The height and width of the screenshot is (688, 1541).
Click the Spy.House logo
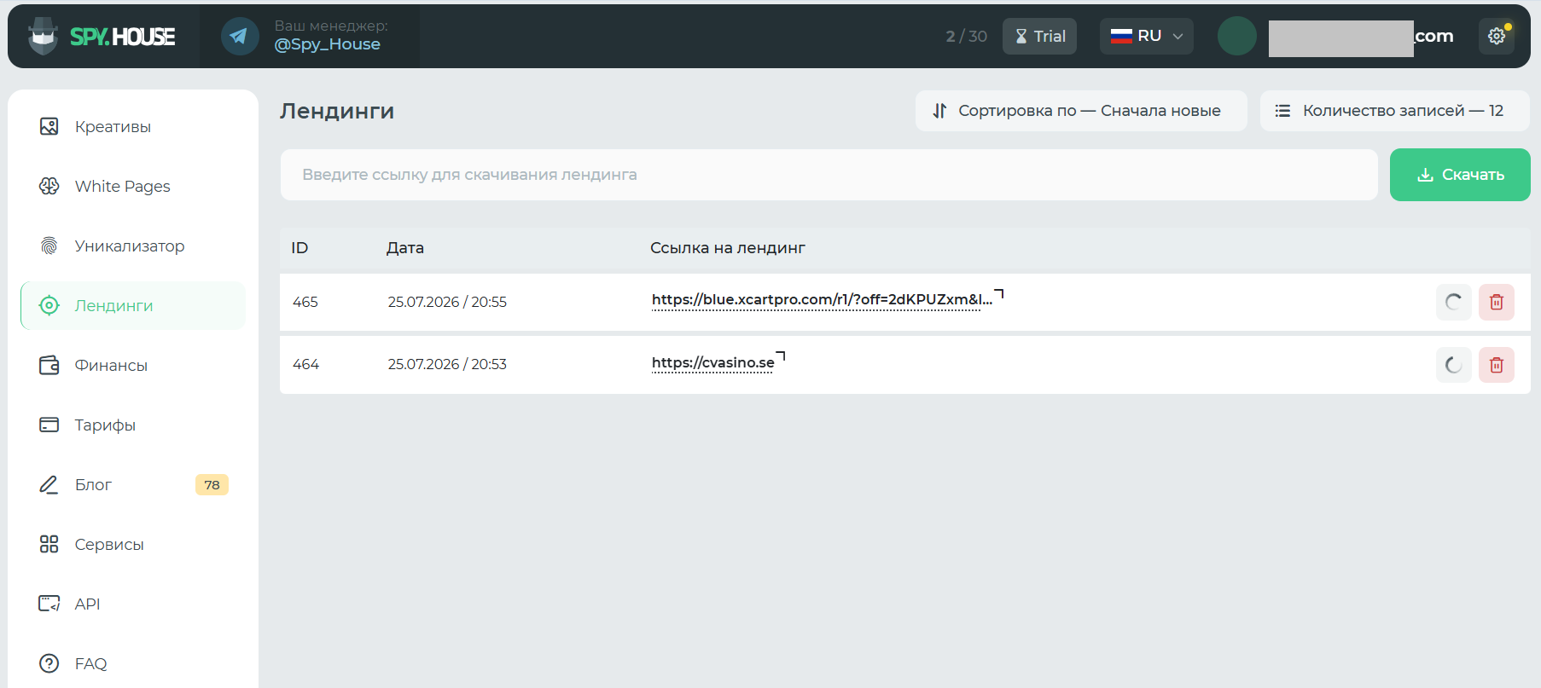point(102,37)
